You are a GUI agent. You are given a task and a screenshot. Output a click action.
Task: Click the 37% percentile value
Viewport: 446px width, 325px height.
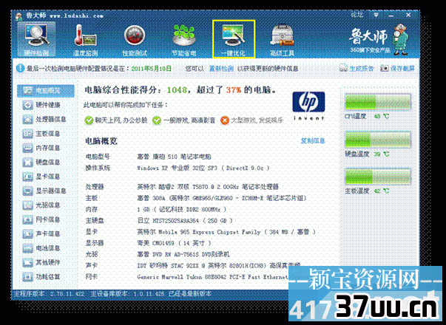coord(234,90)
